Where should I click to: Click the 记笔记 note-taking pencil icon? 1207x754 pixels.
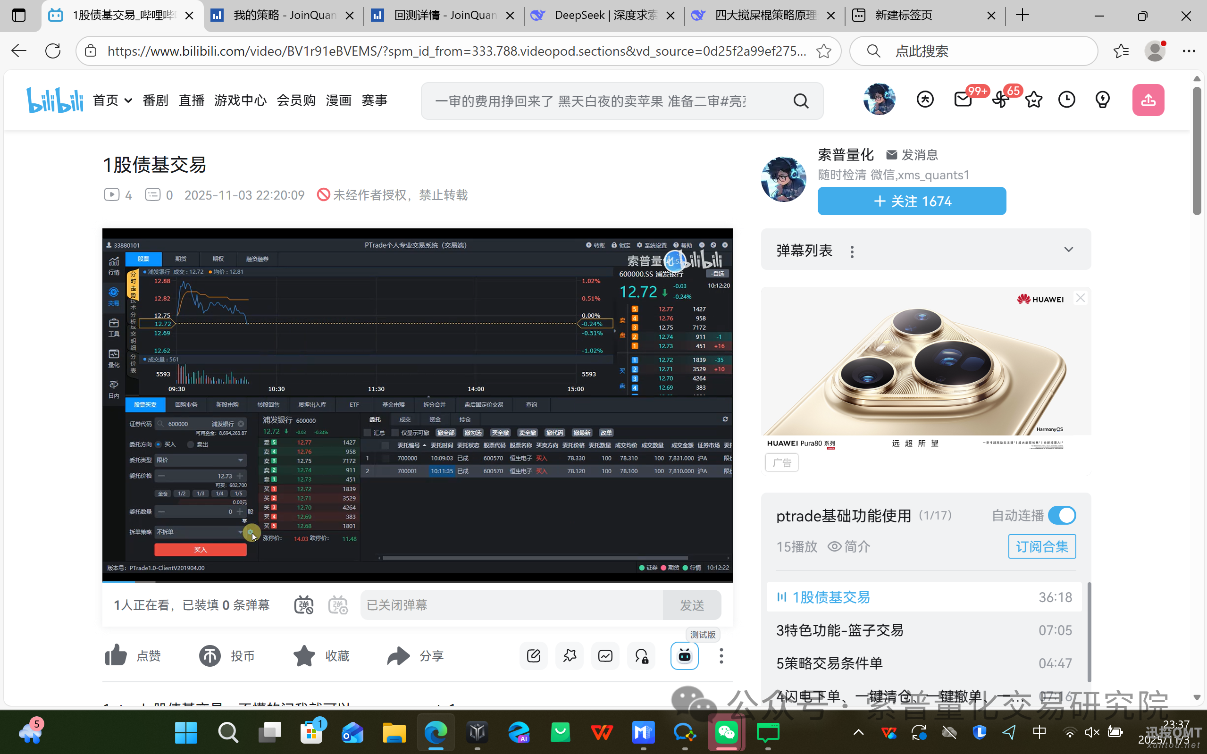533,656
